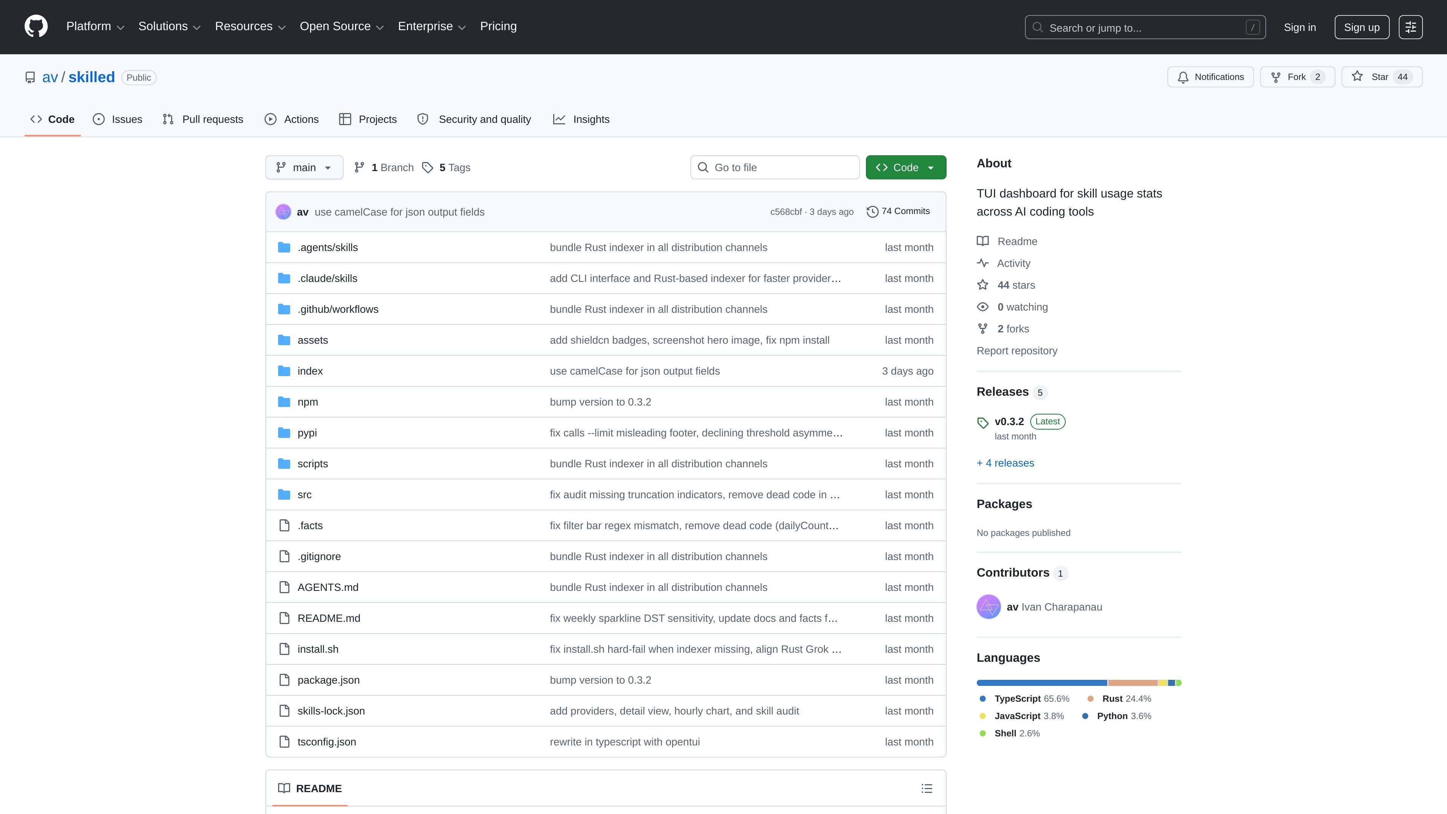The width and height of the screenshot is (1447, 814).
Task: Open the + 4 releases link
Action: point(1005,463)
